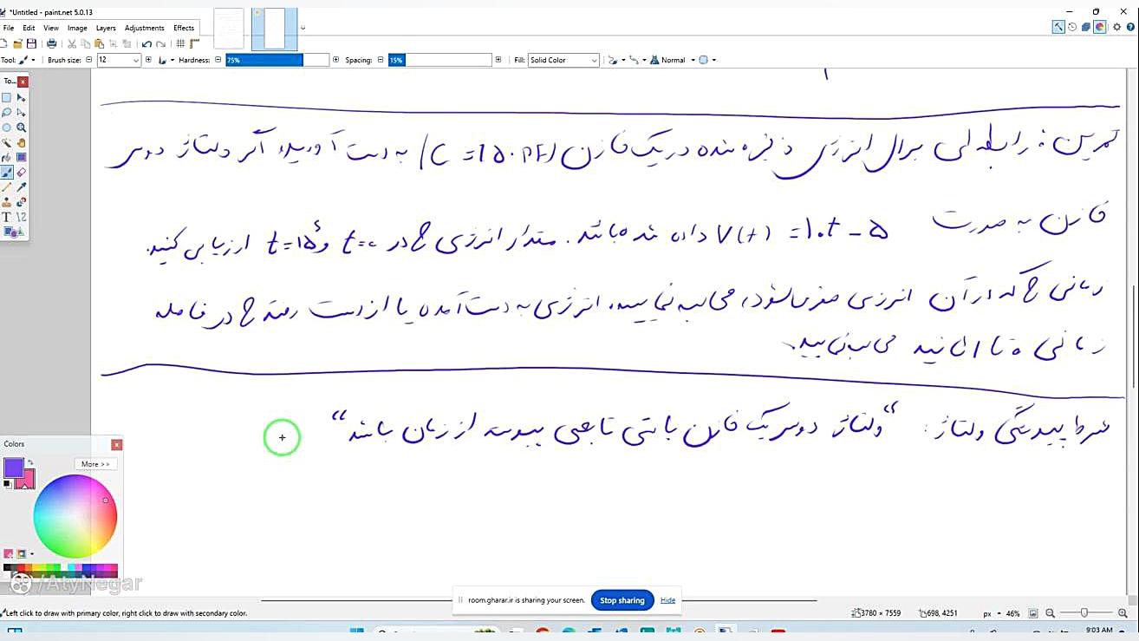Select the Rectangle Select tool

pos(7,98)
